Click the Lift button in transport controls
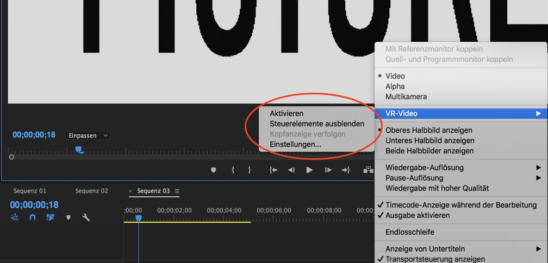This screenshot has width=548, height=263. tap(368, 170)
